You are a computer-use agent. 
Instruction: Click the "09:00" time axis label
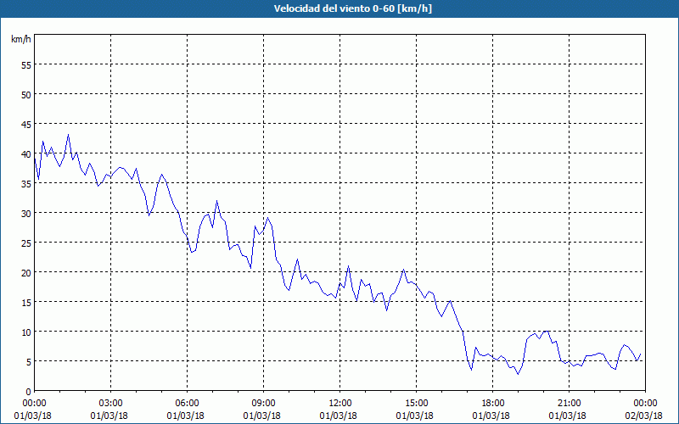pyautogui.click(x=264, y=404)
